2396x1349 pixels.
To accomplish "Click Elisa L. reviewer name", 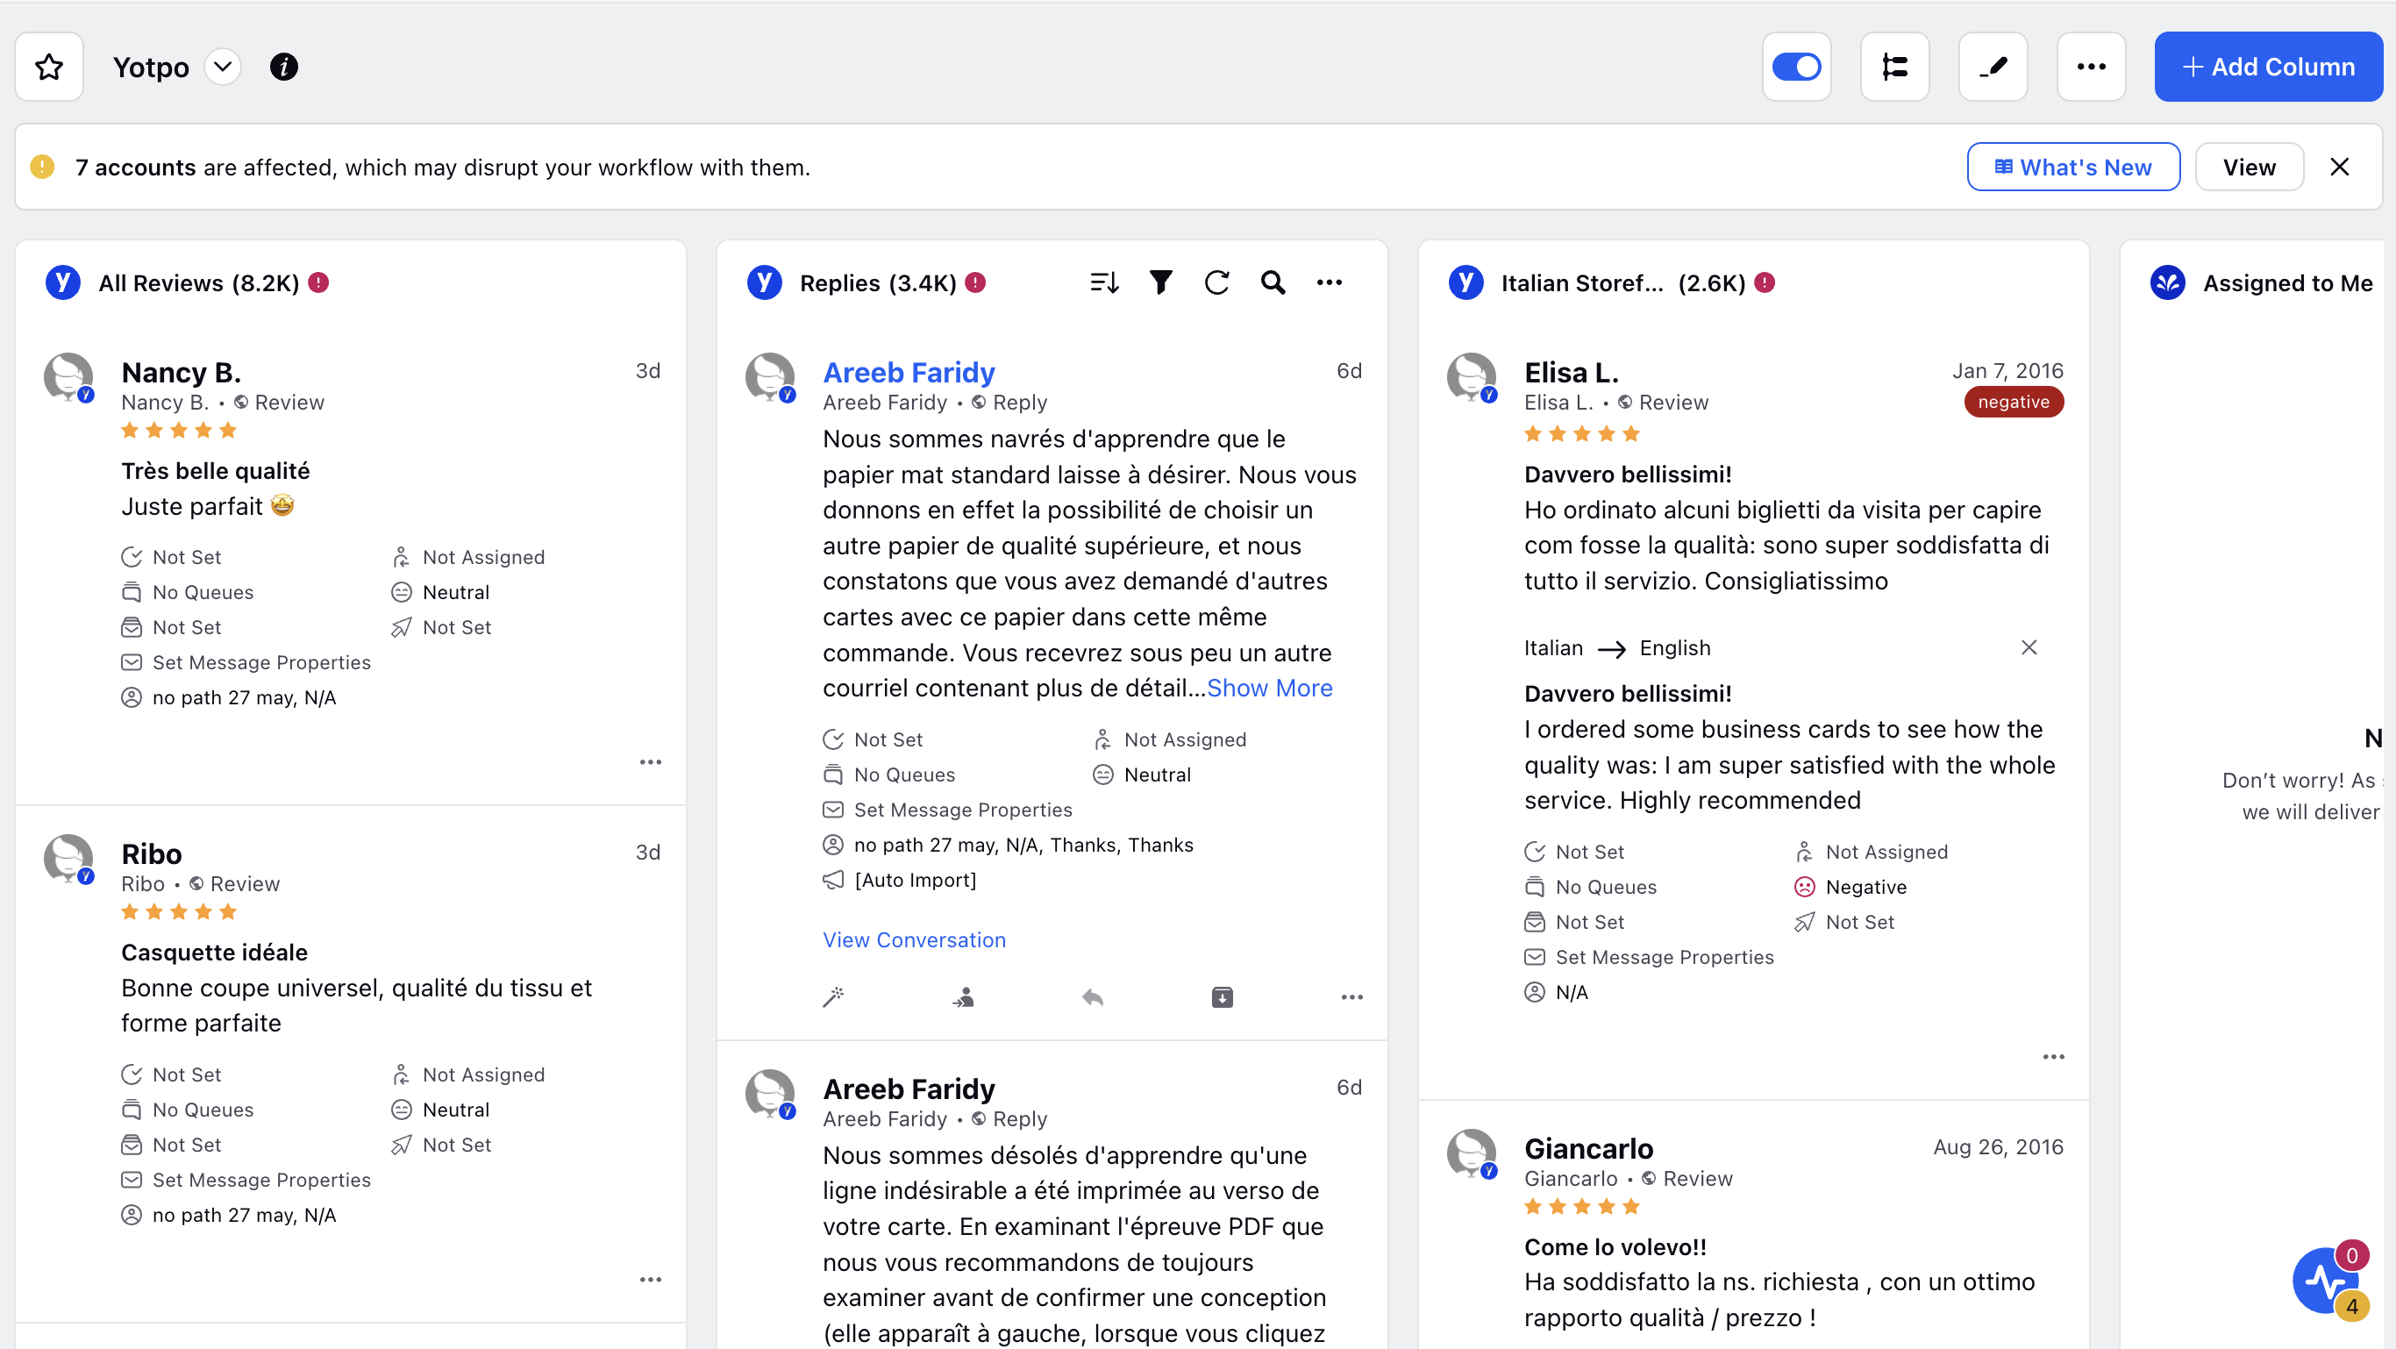I will 1572,372.
